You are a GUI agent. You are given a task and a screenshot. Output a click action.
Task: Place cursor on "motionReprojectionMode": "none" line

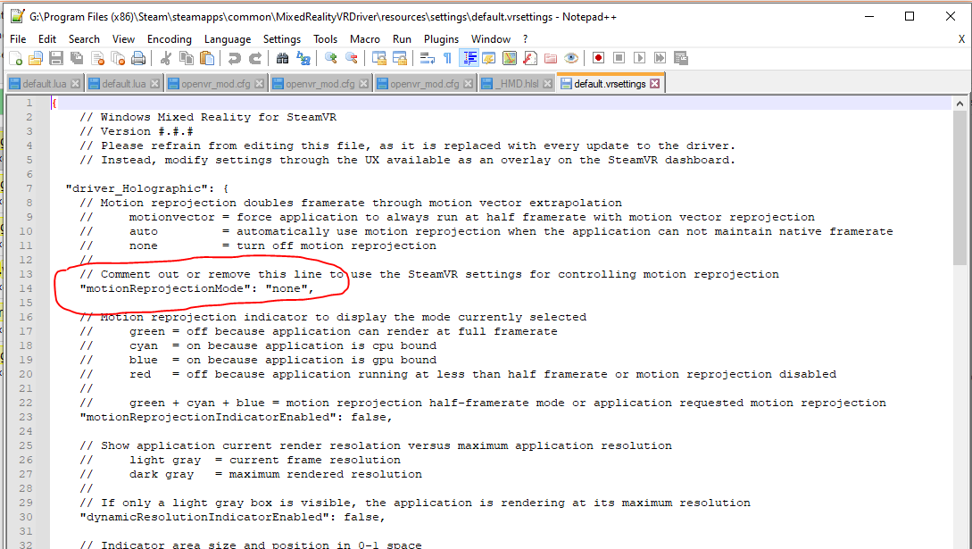(197, 288)
